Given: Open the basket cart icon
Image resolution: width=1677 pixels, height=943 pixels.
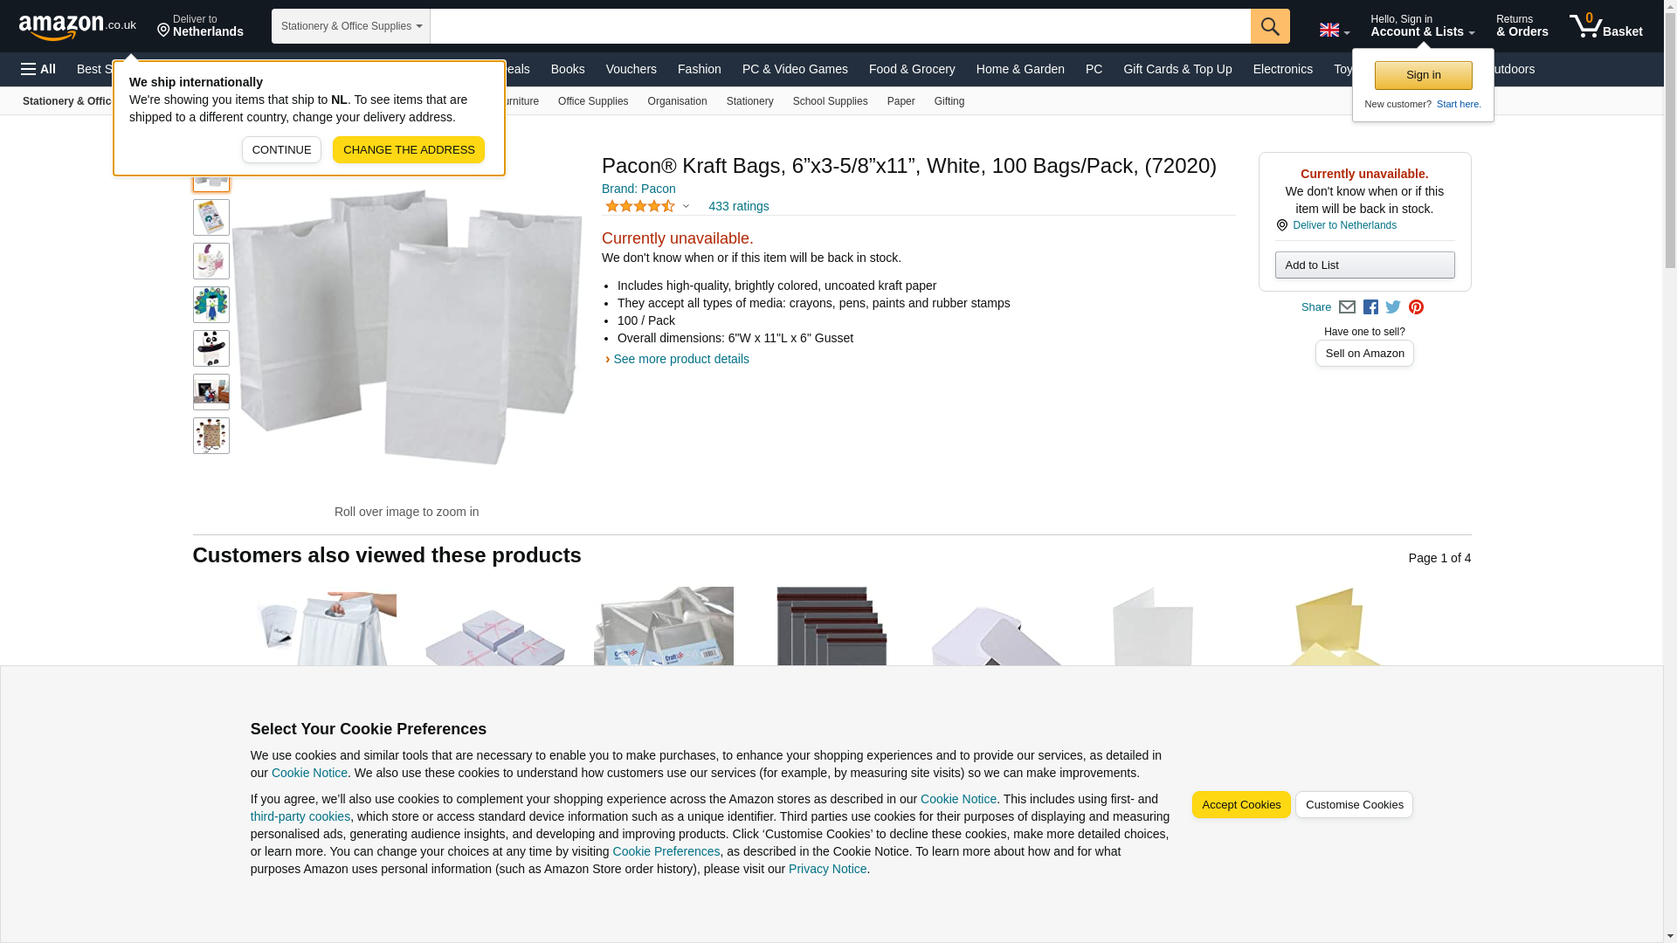Looking at the screenshot, I should point(1605,26).
